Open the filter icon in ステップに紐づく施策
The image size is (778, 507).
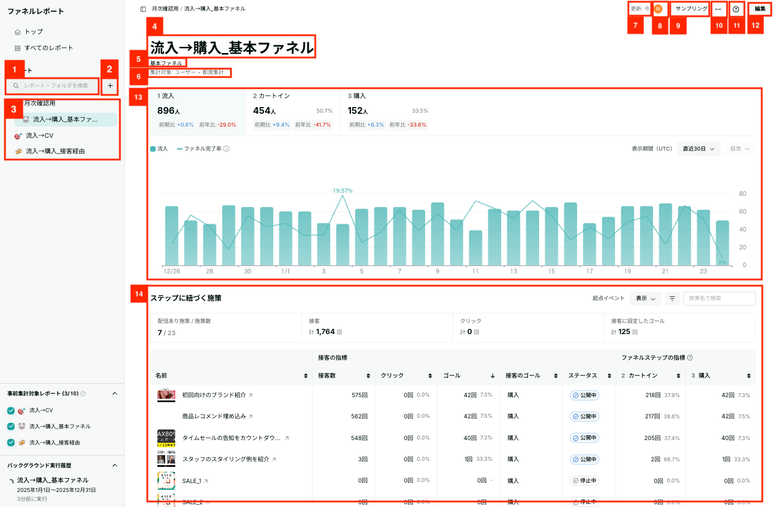[x=673, y=298]
